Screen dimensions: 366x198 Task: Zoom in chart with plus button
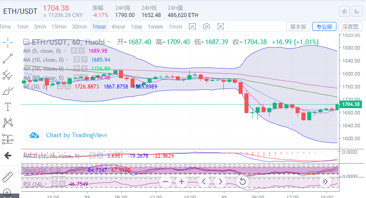[182, 181]
